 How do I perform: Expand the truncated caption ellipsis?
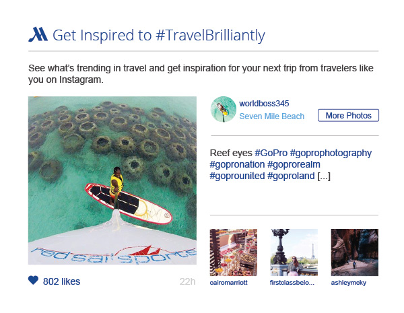(324, 177)
